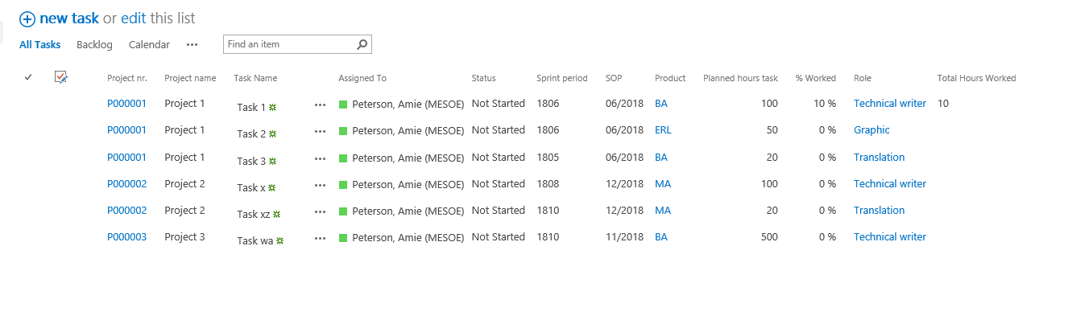Open the Graphic role link
Viewport: 1068px width, 324px height.
(x=871, y=130)
